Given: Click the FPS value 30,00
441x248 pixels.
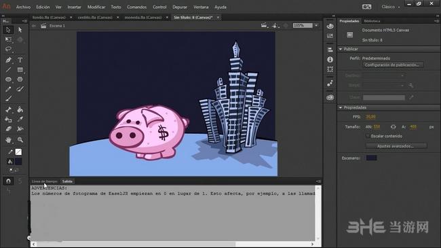Looking at the screenshot, I should pos(370,117).
